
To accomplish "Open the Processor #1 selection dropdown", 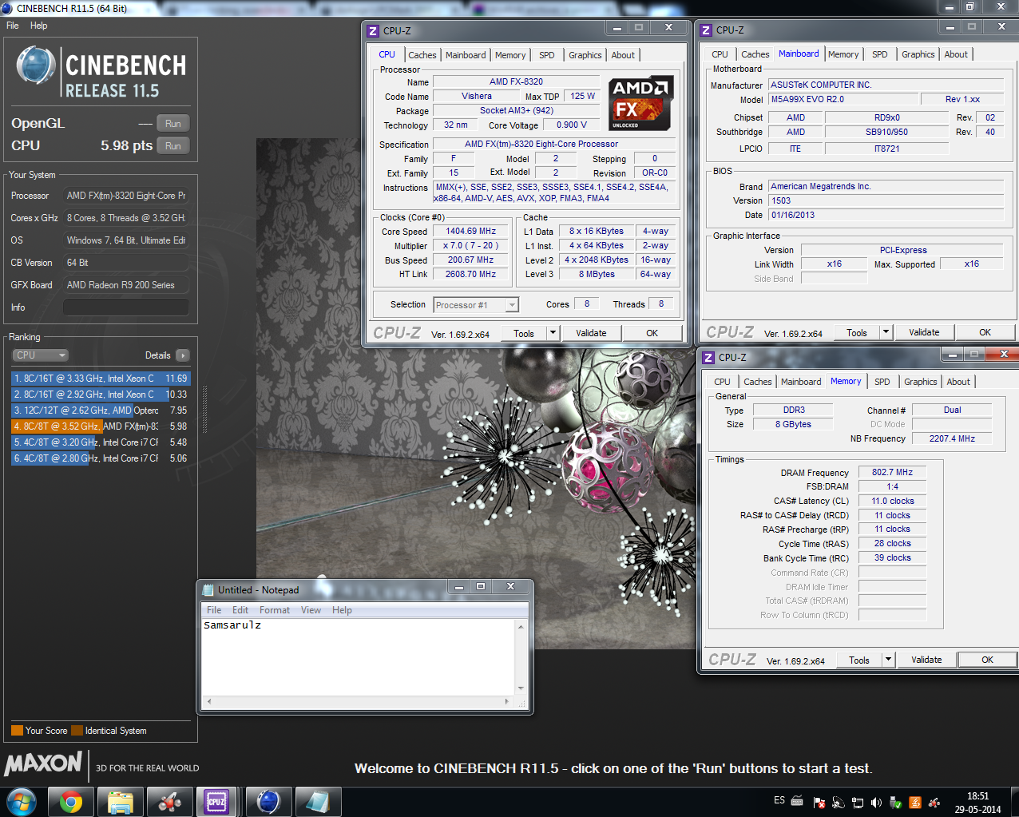I will point(476,305).
